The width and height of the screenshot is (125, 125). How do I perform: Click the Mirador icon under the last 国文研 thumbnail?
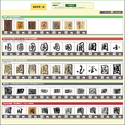[x=120, y=78]
